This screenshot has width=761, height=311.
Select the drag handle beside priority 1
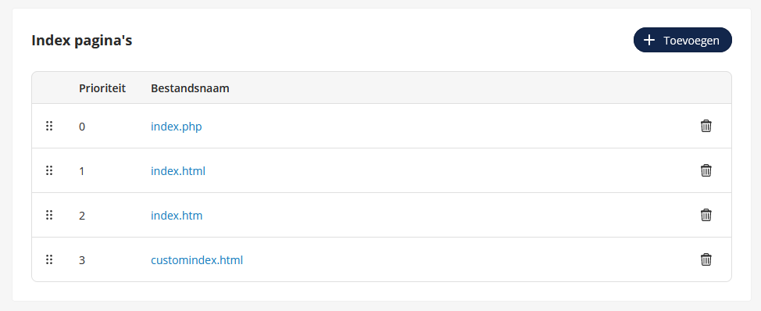49,171
